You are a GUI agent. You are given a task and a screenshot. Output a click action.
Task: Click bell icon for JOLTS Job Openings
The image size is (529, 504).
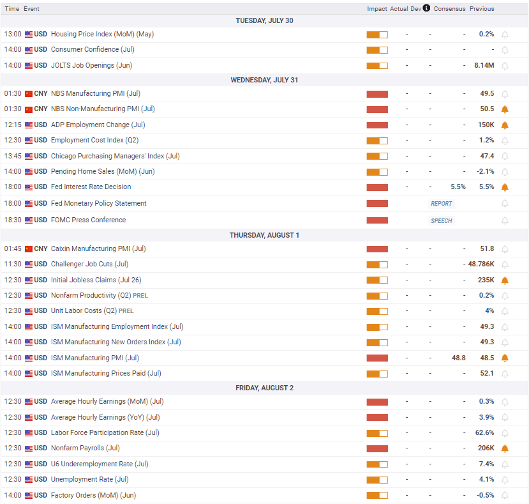505,66
